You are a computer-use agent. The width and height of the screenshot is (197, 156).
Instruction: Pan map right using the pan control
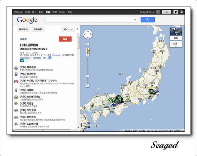coord(91,34)
